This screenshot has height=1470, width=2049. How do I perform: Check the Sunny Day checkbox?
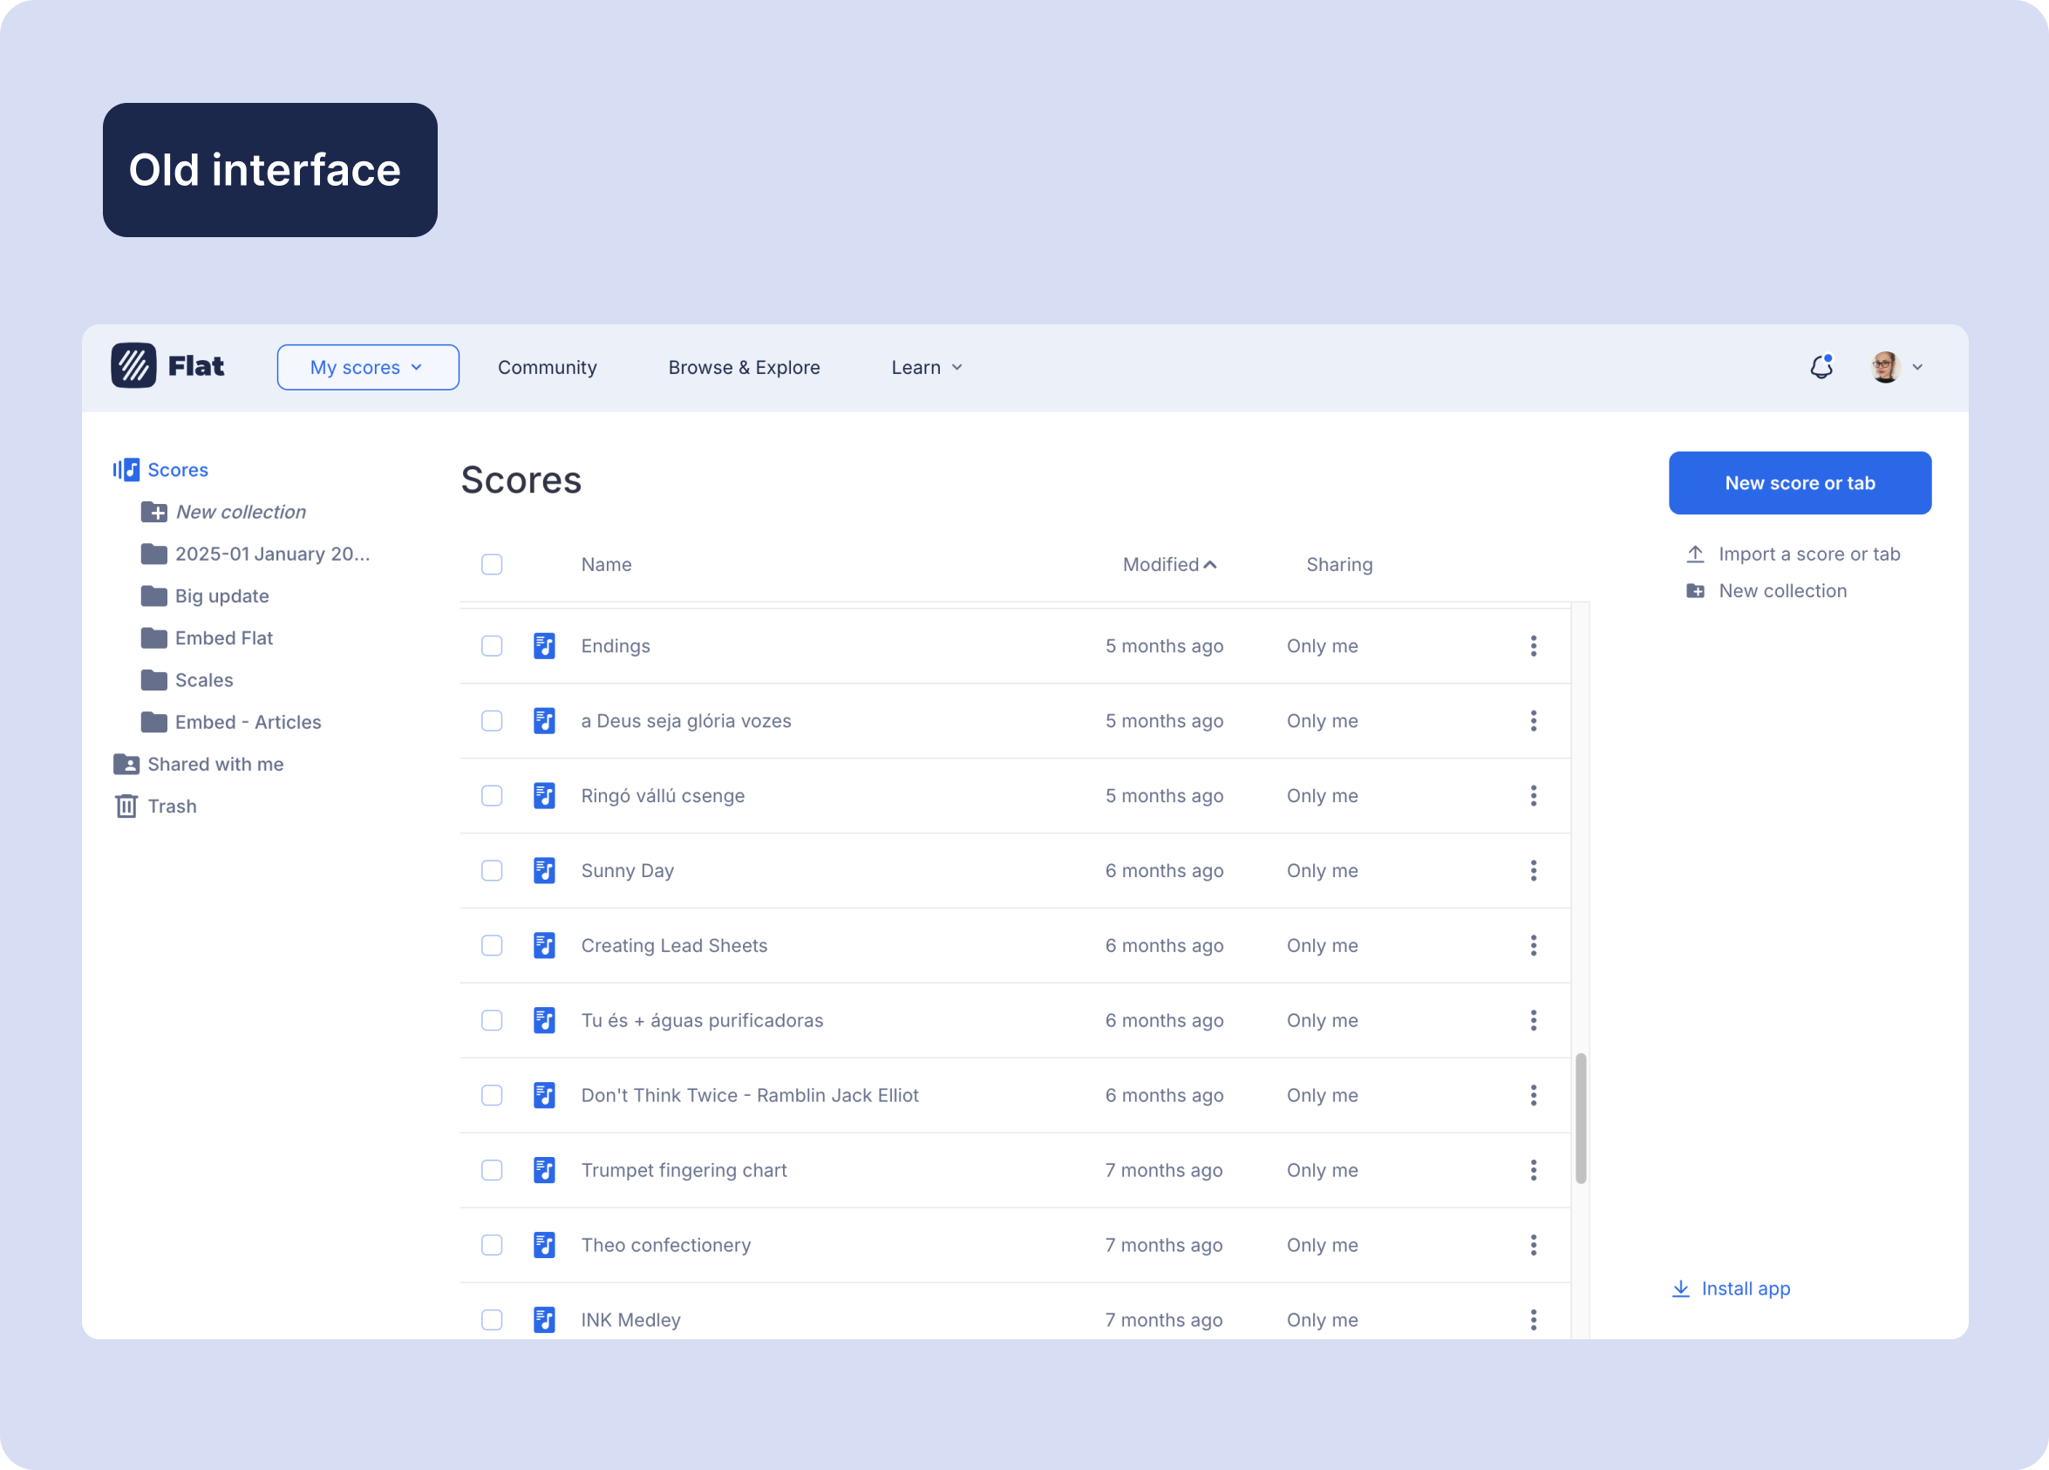(492, 871)
